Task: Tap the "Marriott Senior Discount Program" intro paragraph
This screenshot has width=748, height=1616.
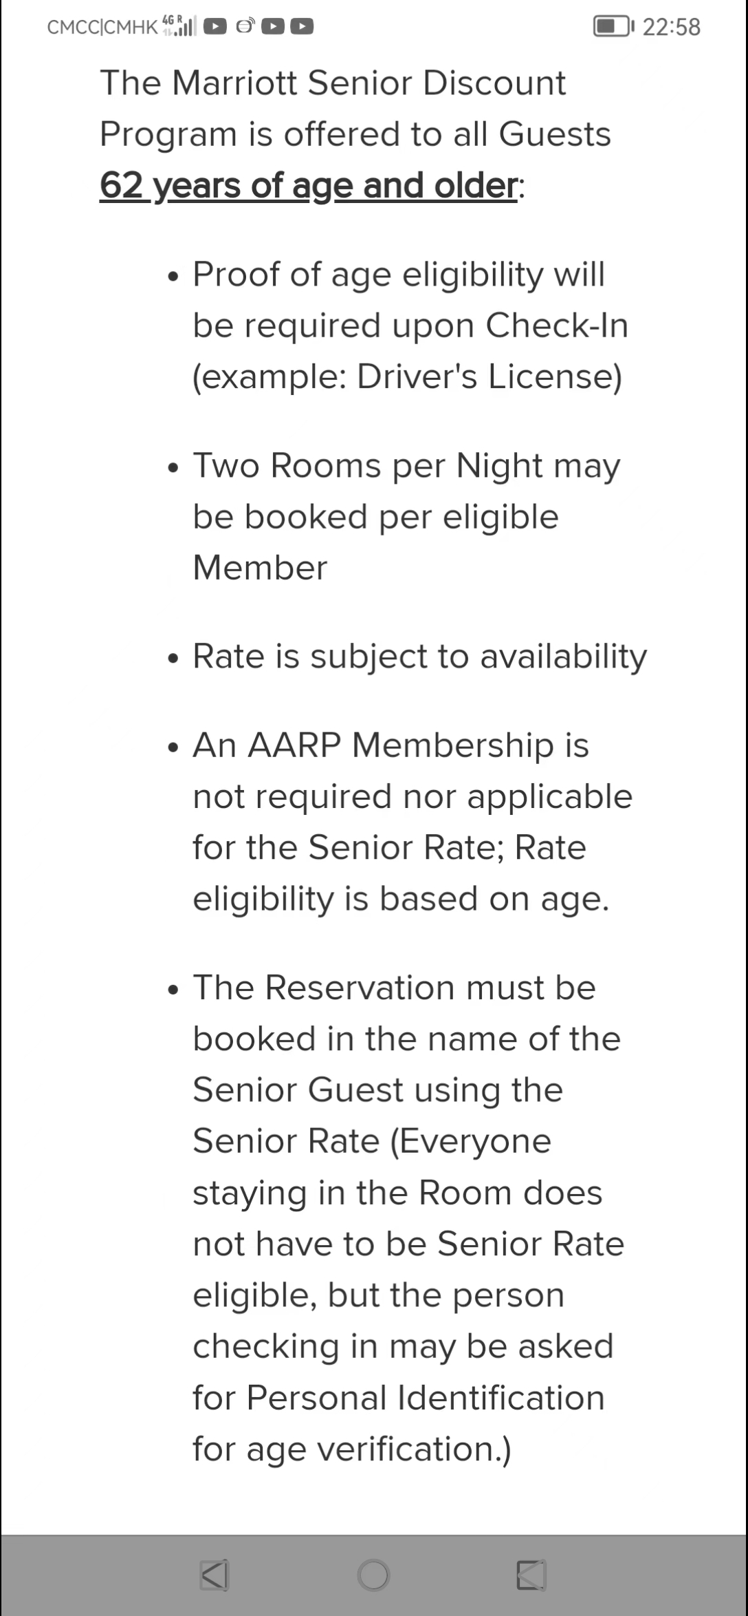Action: pos(355,134)
